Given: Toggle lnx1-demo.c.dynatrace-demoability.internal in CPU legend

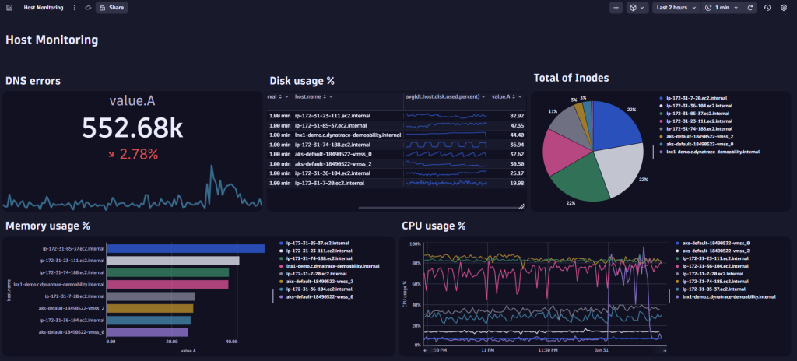Looking at the screenshot, I should tap(725, 296).
